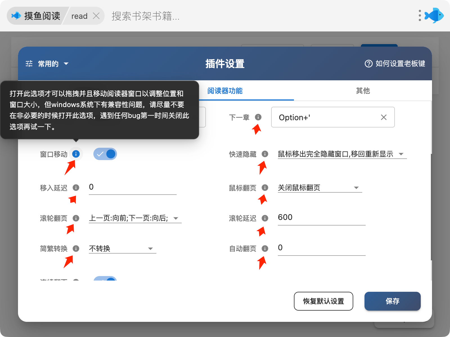Click the question mark help icon in header
Viewport: 450px width, 337px height.
click(368, 64)
